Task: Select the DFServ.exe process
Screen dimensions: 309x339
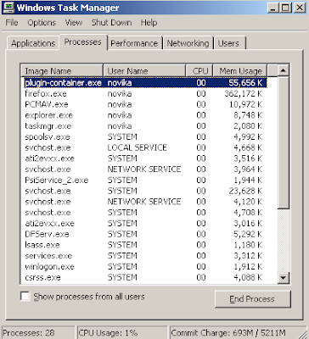Action: click(x=145, y=234)
